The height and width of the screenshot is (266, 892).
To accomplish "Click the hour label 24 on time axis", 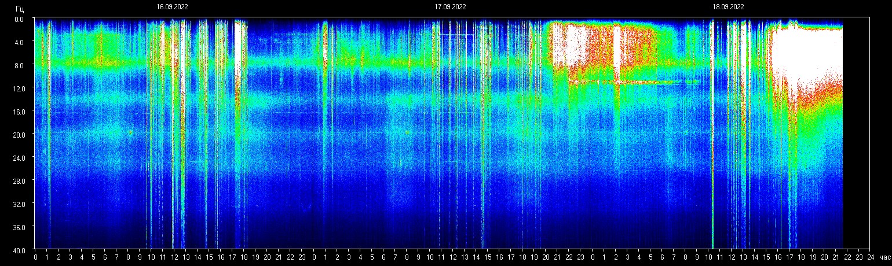I will 870,257.
